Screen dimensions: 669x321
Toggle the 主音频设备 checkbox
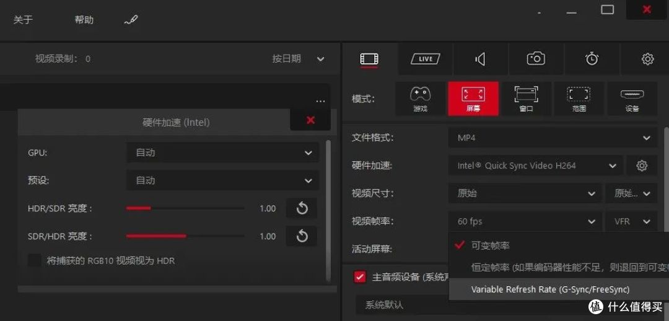[x=360, y=276]
